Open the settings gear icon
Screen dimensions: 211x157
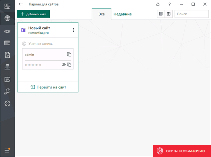coord(7,103)
